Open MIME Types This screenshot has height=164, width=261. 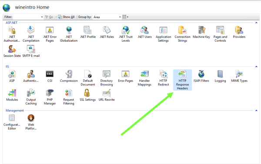(x=239, y=76)
